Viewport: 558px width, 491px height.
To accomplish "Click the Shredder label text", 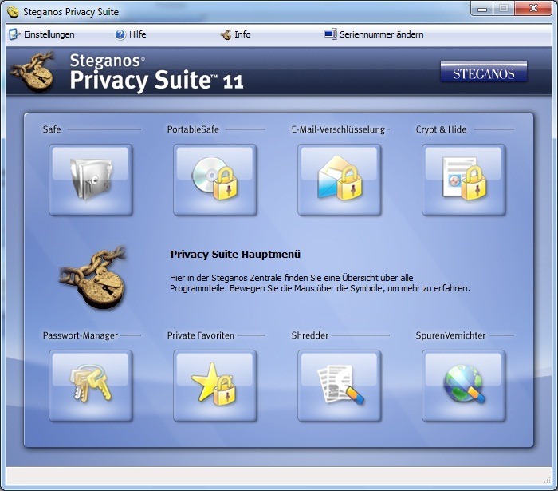I will click(310, 335).
